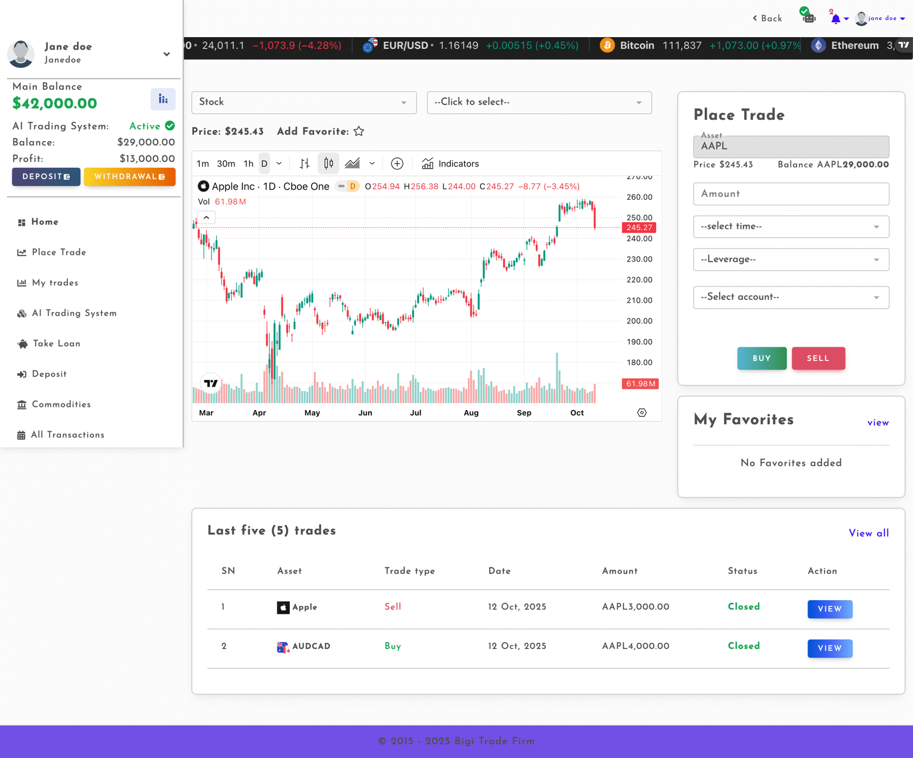Select the bar chart style icon
Screen dimensions: 913x758
[x=305, y=164]
